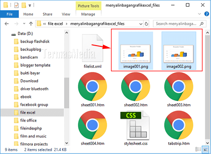Open the Customize Quick Access Toolbar dropdown
The height and width of the screenshot is (154, 211).
[30, 5]
